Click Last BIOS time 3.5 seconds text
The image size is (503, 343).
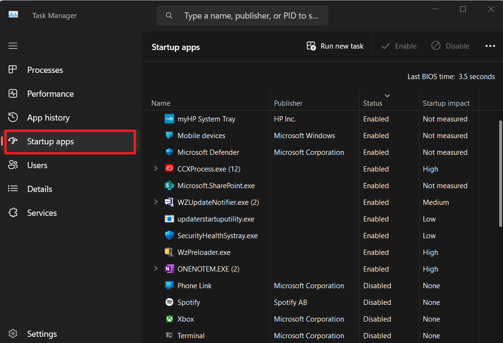coord(451,77)
